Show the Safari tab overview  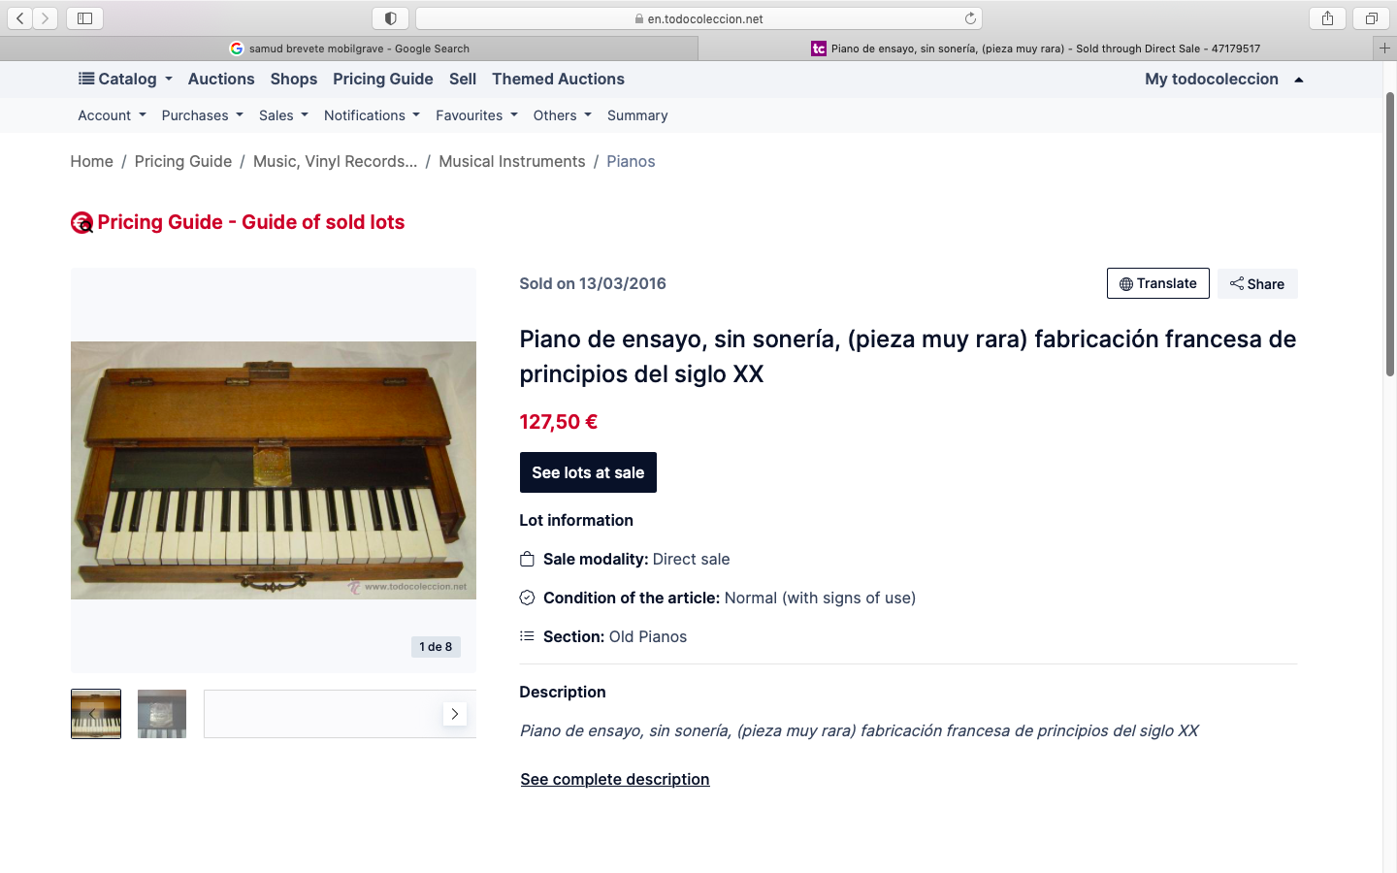pyautogui.click(x=1372, y=18)
